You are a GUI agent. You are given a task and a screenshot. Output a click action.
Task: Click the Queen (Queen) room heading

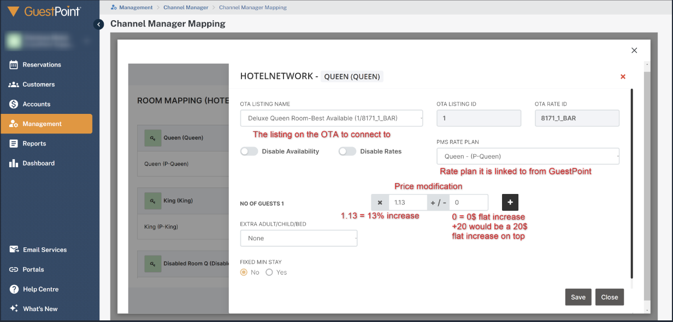(183, 138)
